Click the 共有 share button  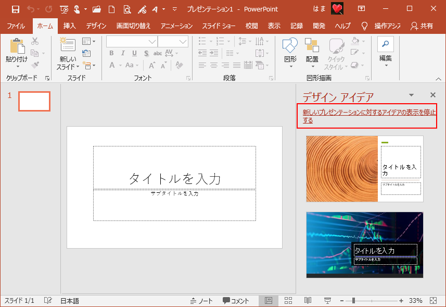pyautogui.click(x=422, y=26)
